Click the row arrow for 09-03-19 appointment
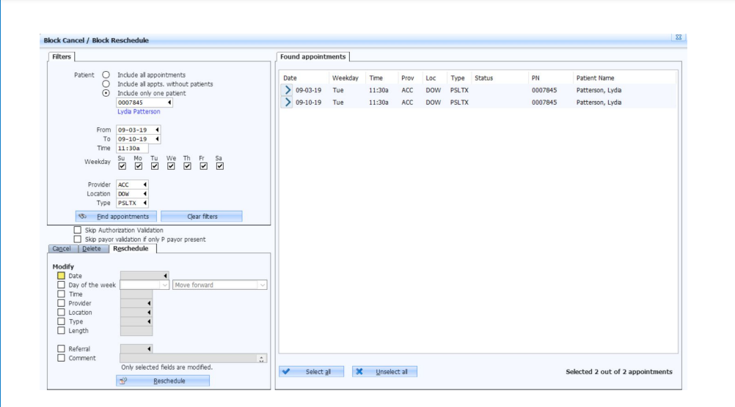 pyautogui.click(x=288, y=90)
